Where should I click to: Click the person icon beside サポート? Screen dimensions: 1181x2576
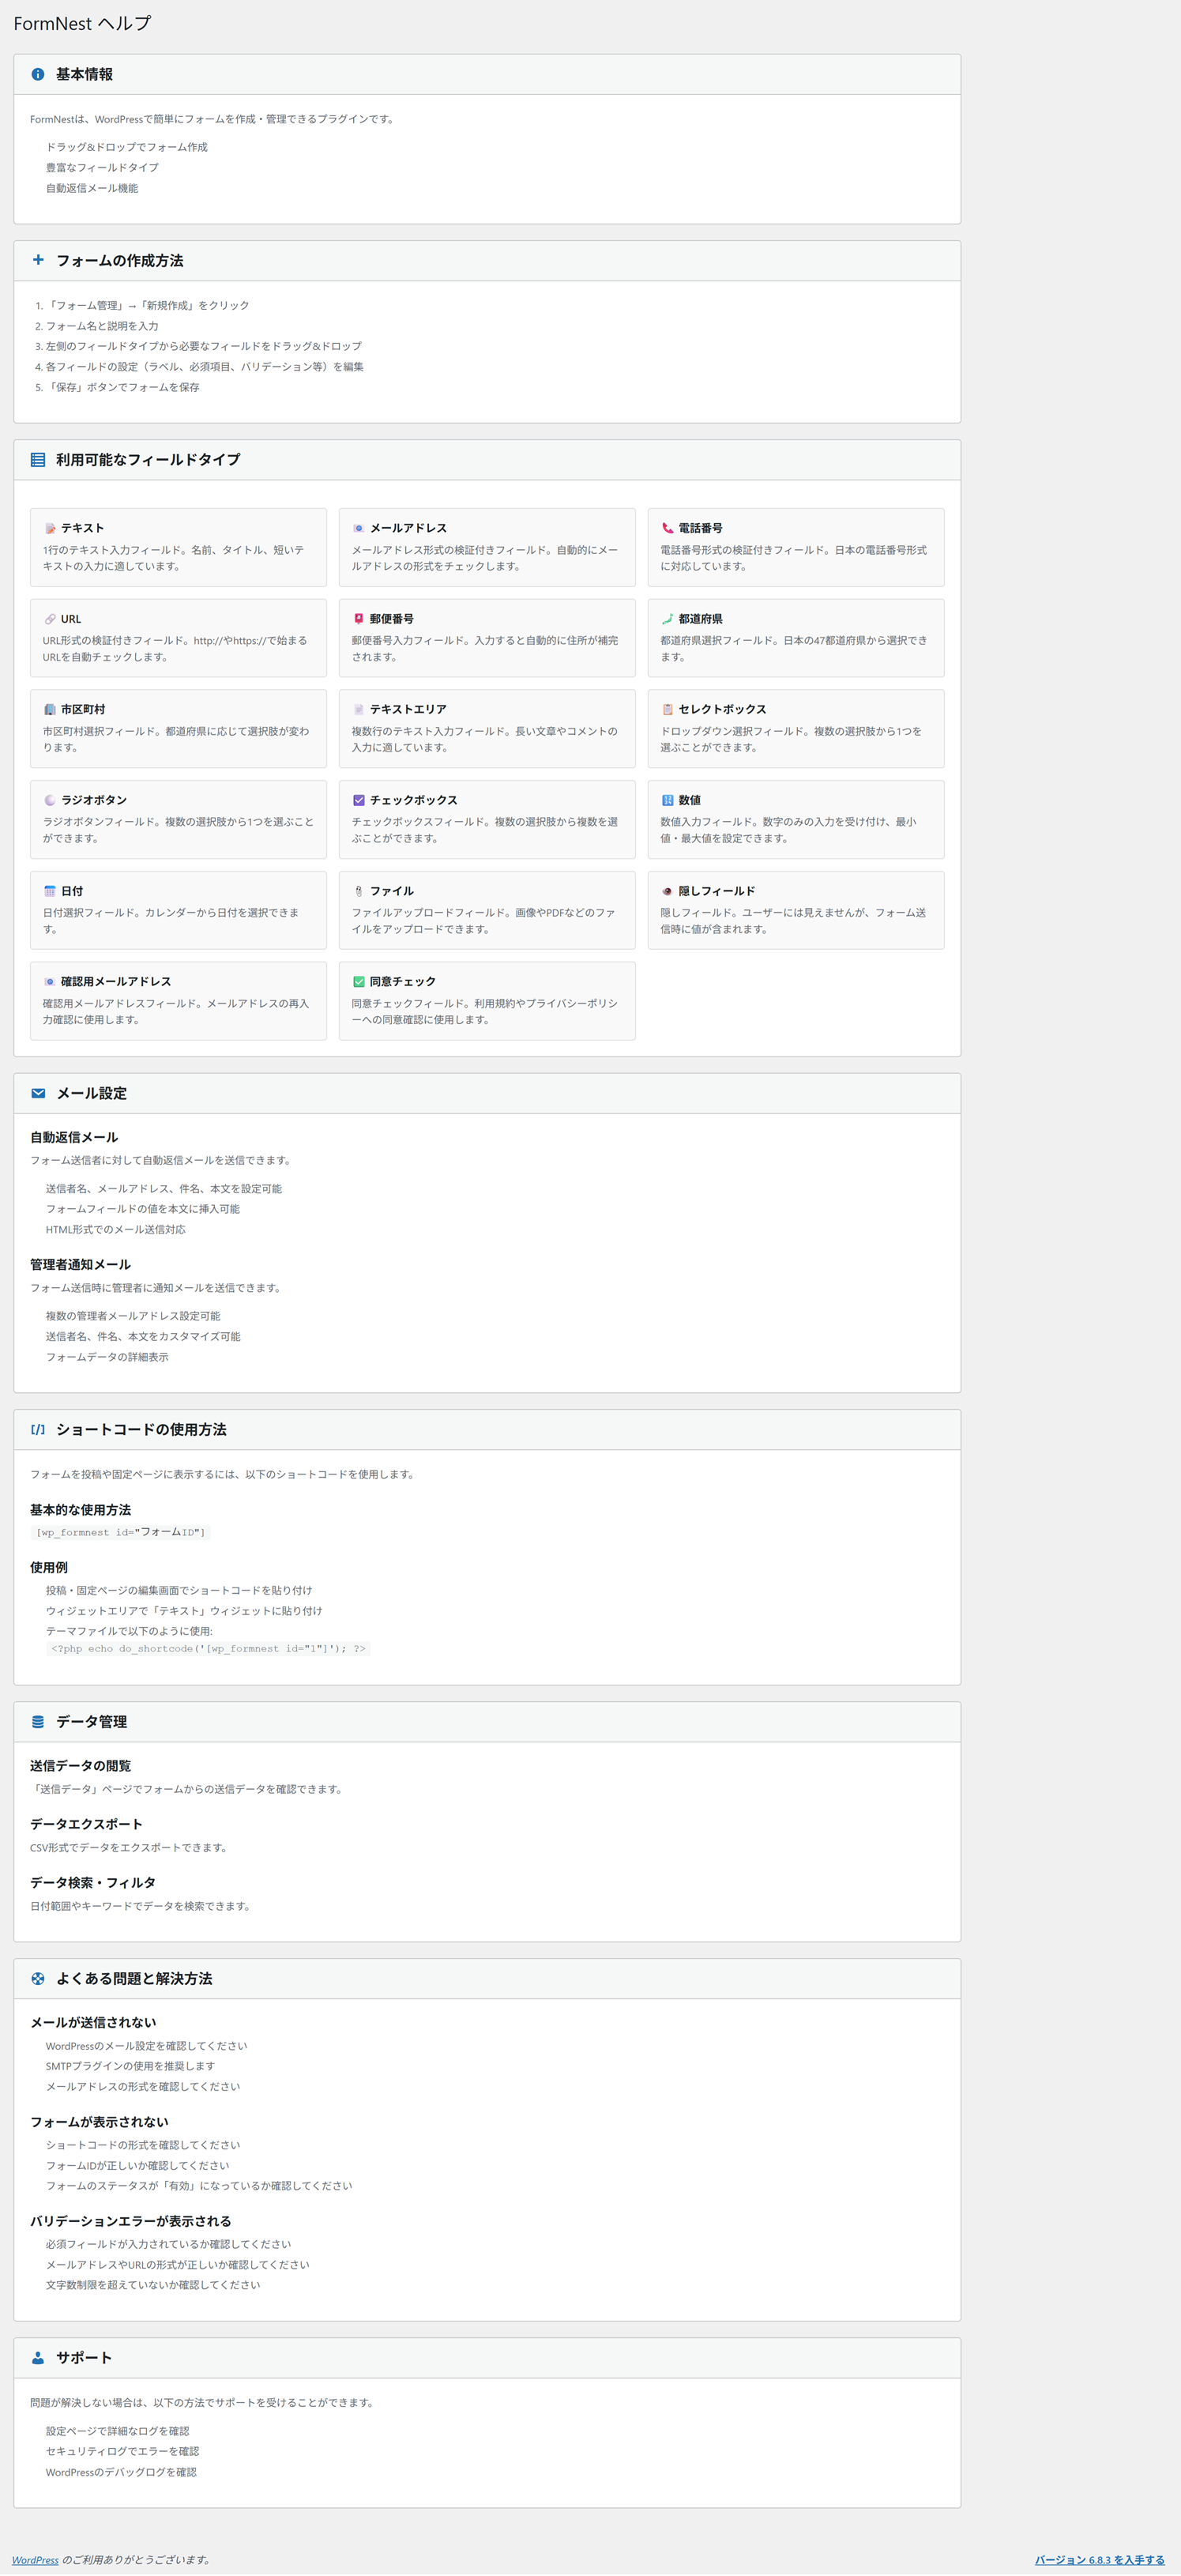tap(38, 2357)
